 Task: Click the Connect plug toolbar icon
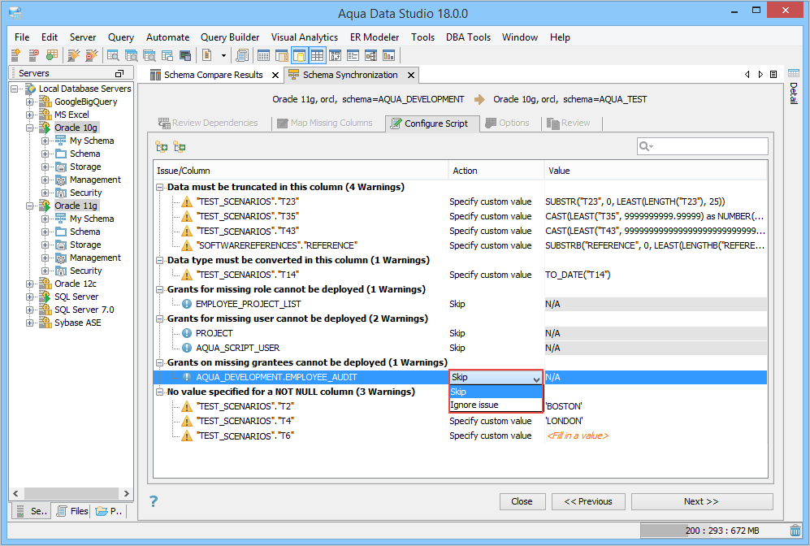(74, 55)
